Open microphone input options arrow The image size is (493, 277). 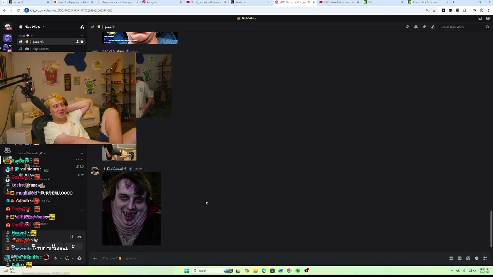(60, 258)
